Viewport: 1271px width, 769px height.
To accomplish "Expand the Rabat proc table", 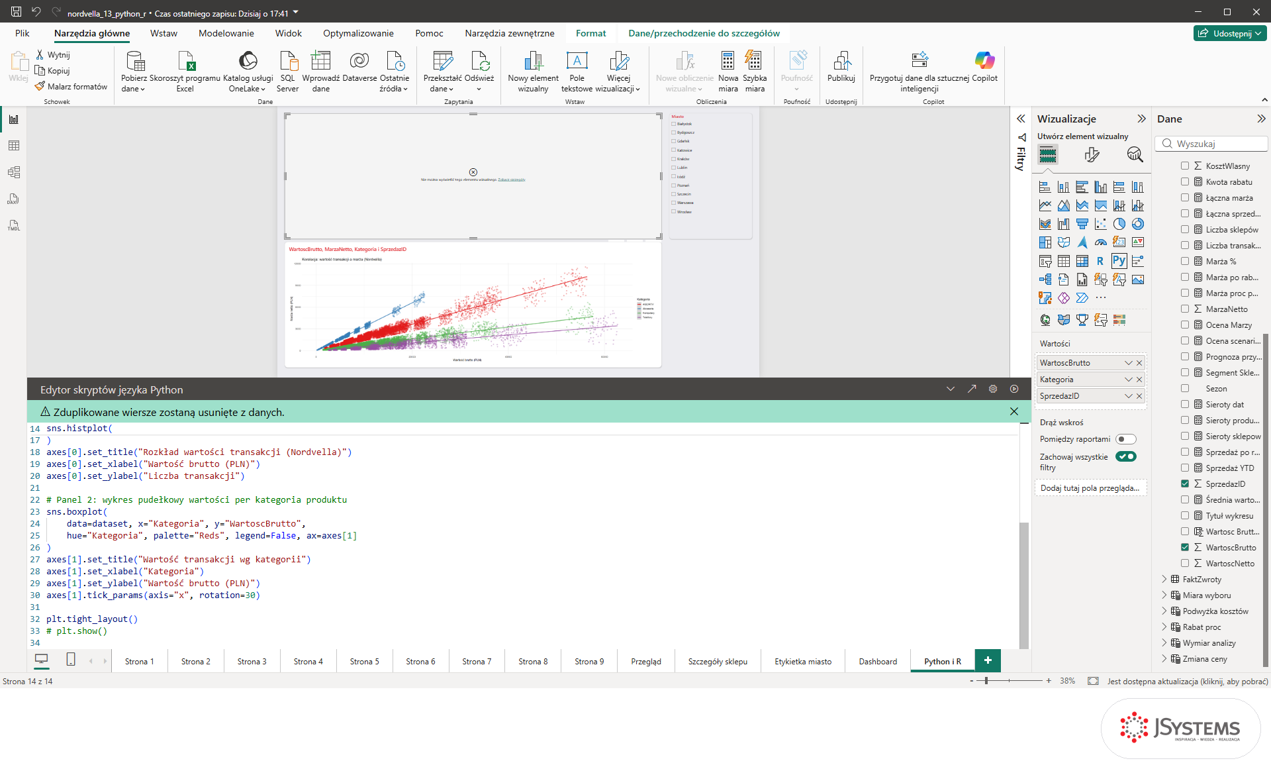I will pos(1164,627).
